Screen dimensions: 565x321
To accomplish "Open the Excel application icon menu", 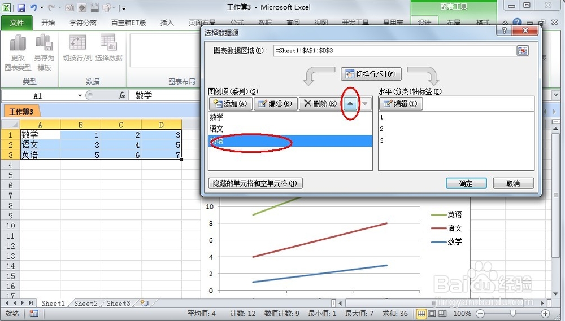I will pos(7,7).
